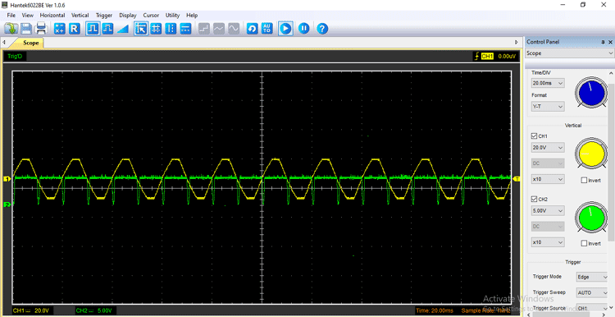615x317 pixels.
Task: Click the grayed DC coupling dropdown under CH2
Action: click(548, 227)
